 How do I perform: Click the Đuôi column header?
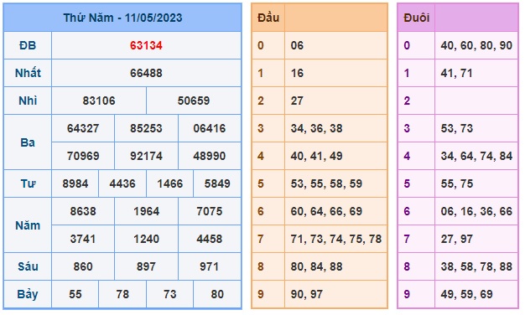pyautogui.click(x=417, y=18)
